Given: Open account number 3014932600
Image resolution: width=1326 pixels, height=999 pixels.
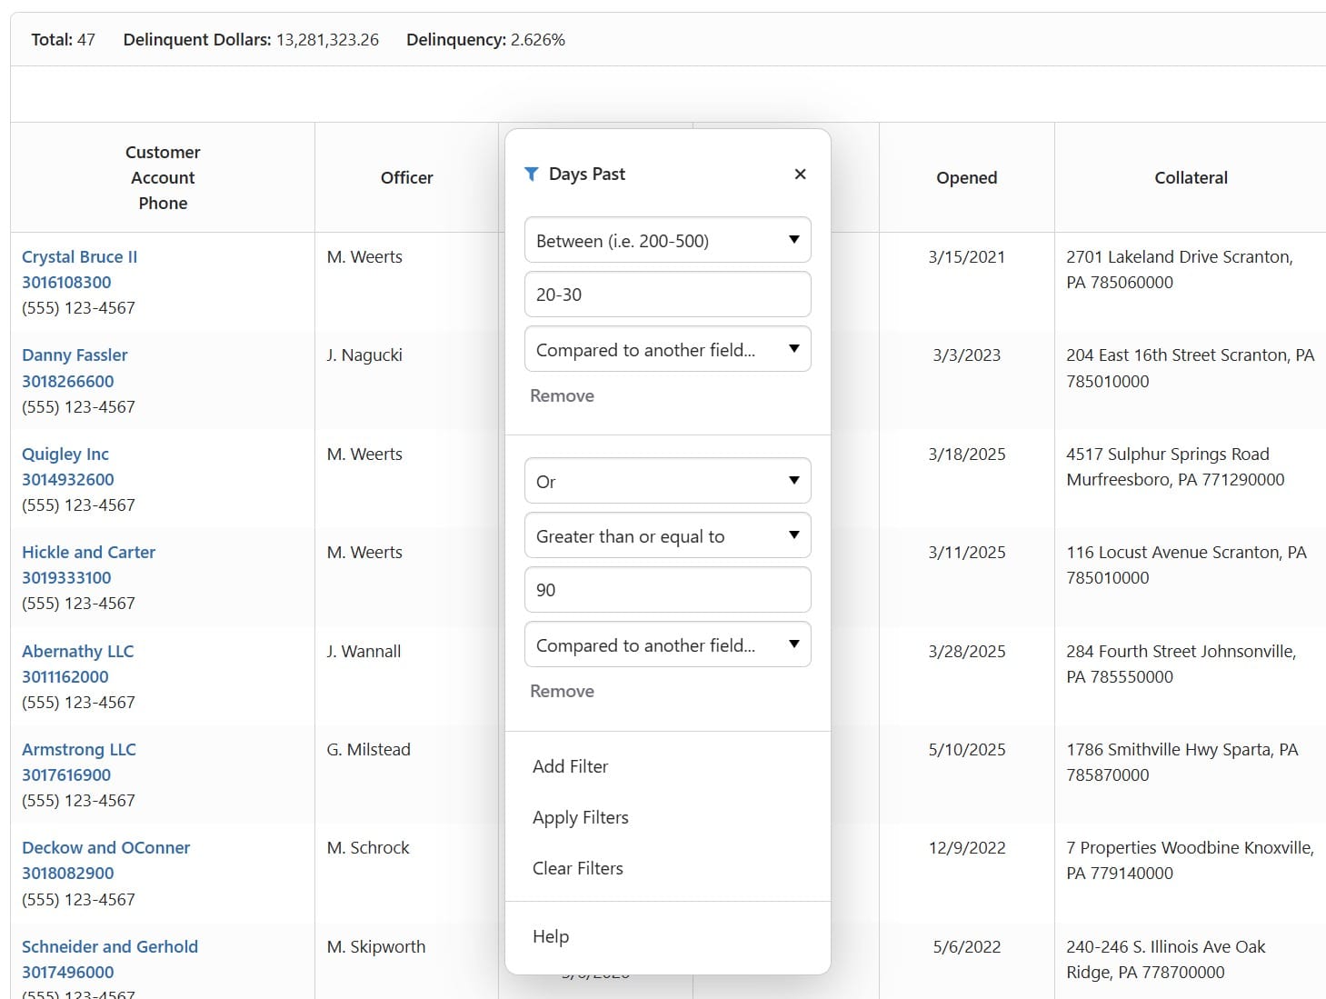Looking at the screenshot, I should click(x=68, y=479).
